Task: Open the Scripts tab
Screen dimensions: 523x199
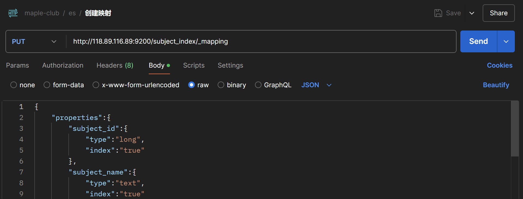Action: tap(194, 65)
